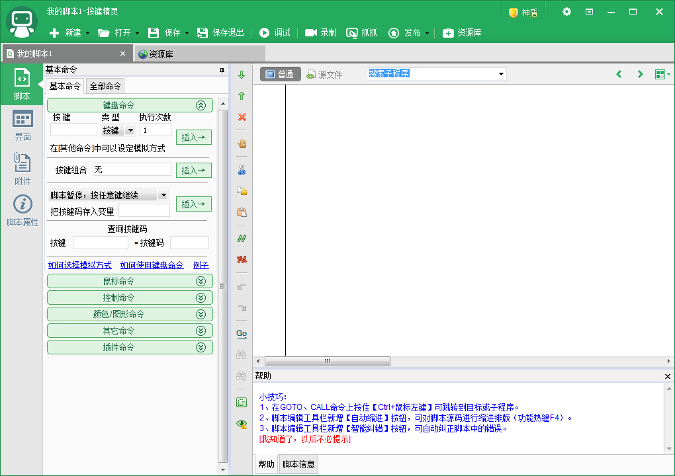The width and height of the screenshot is (675, 476).
Task: Click the Go jump-to-subroutine icon
Action: pos(241,333)
